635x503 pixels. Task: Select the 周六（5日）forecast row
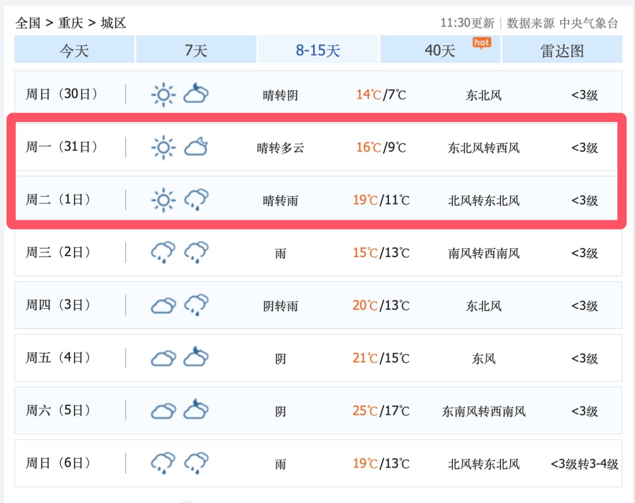(318, 411)
